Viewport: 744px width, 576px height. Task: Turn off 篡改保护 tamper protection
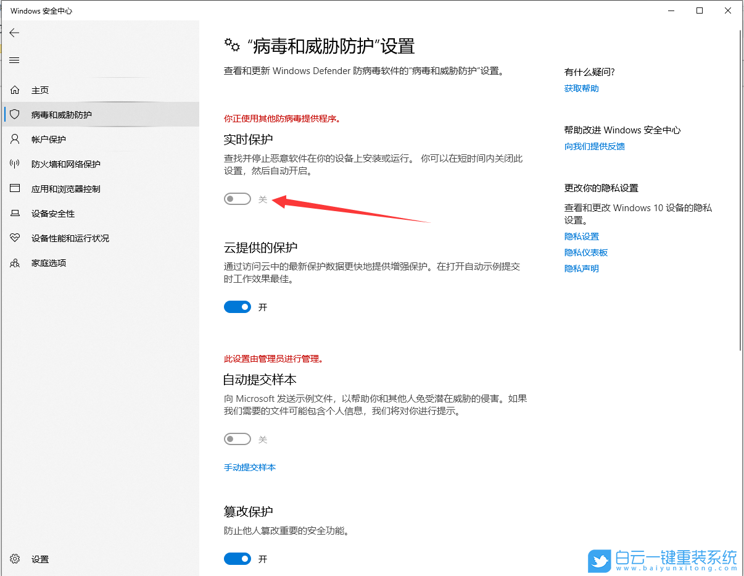pos(238,559)
